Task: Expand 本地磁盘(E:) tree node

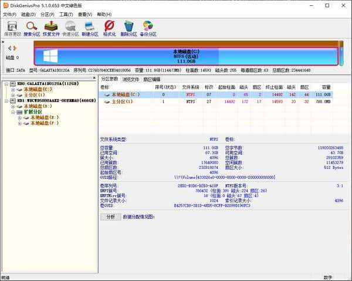Action: 19,117
